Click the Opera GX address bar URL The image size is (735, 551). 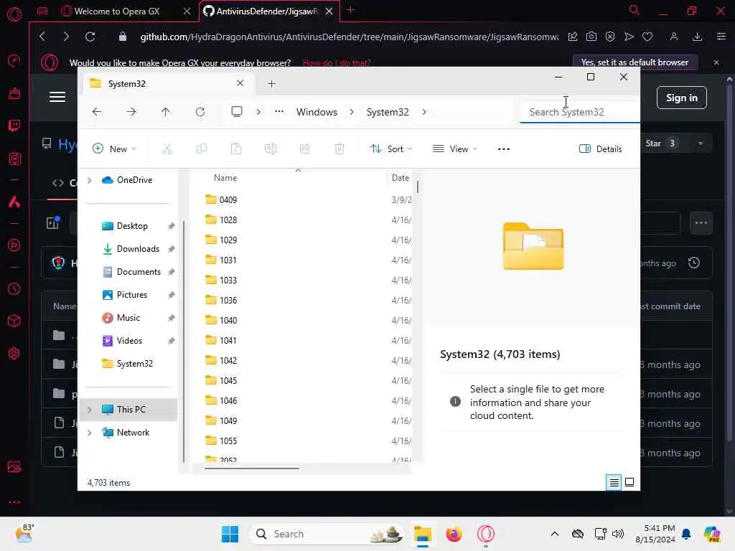[x=350, y=37]
